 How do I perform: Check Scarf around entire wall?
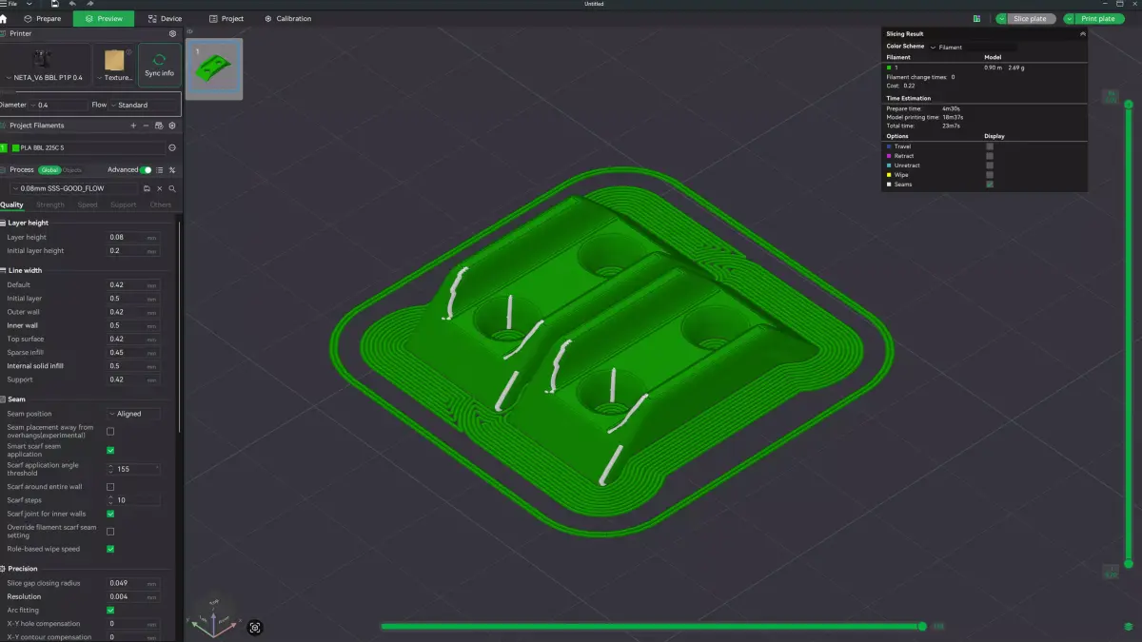[110, 487]
